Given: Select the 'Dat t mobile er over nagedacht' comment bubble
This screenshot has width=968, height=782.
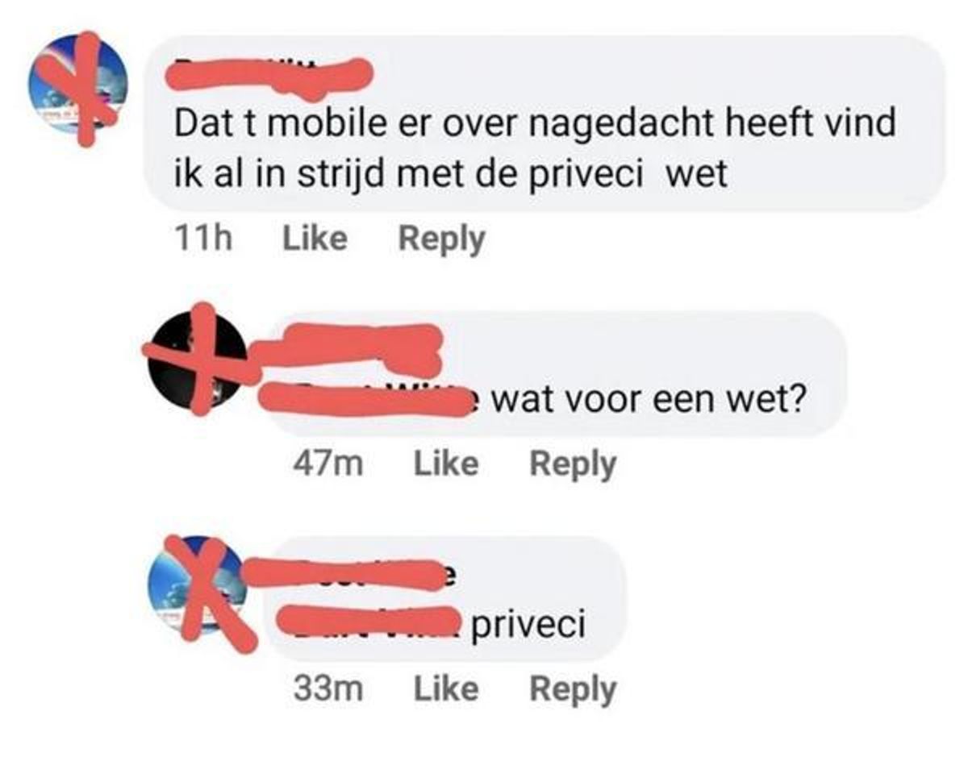Looking at the screenshot, I should pyautogui.click(x=544, y=123).
